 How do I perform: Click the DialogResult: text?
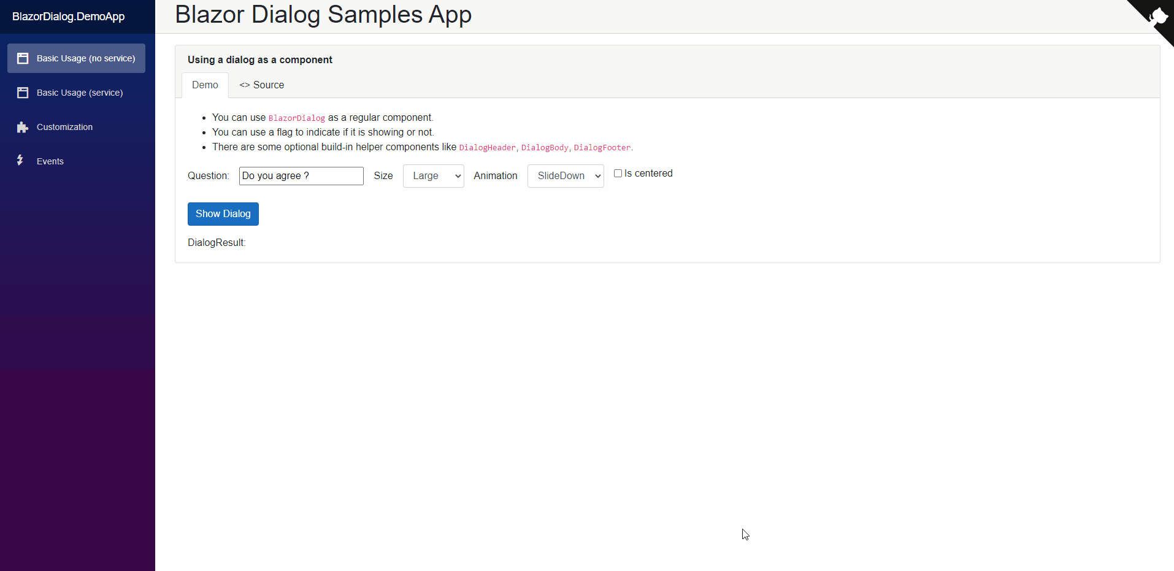[217, 243]
